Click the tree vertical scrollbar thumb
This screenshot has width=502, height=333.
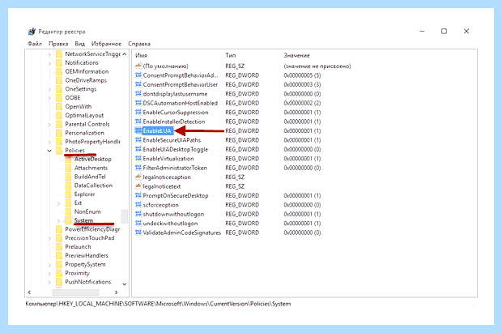tap(124, 216)
